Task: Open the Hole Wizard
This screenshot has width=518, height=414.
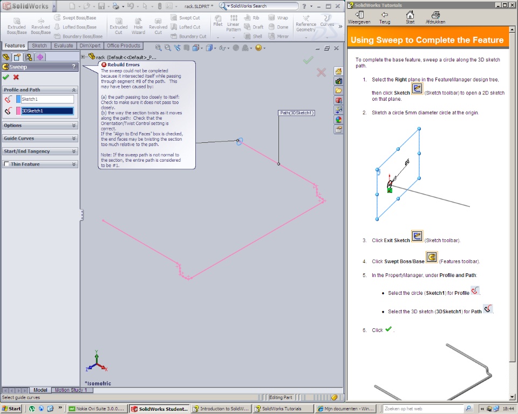Action: 138,26
